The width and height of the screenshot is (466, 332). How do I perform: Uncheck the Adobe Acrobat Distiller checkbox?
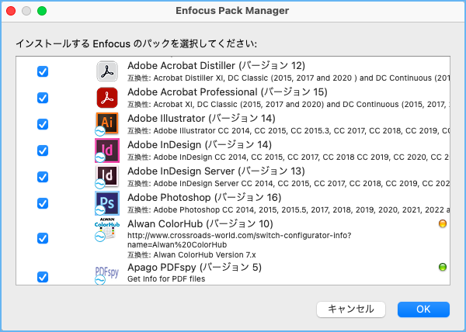click(43, 71)
